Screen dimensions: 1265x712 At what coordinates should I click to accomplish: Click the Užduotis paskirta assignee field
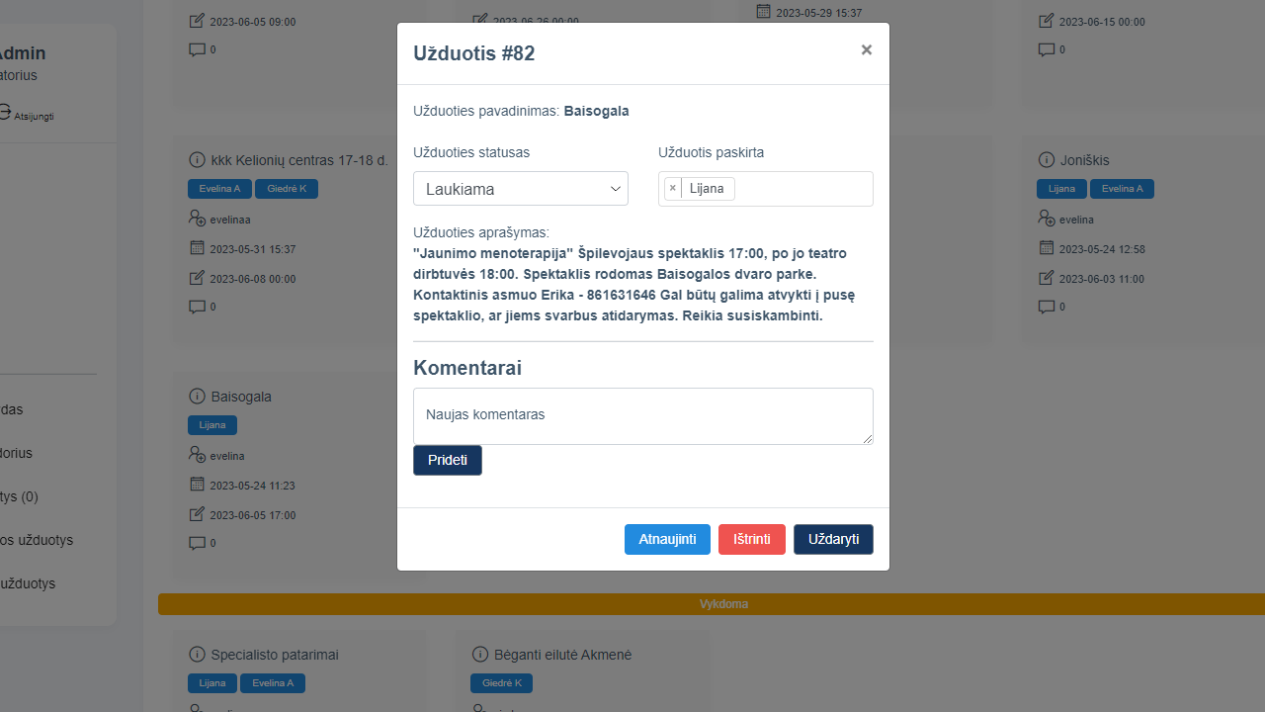[x=801, y=189]
